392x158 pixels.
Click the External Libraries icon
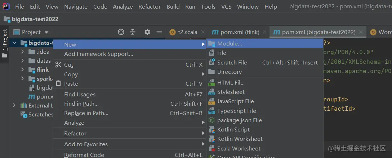tap(24, 106)
